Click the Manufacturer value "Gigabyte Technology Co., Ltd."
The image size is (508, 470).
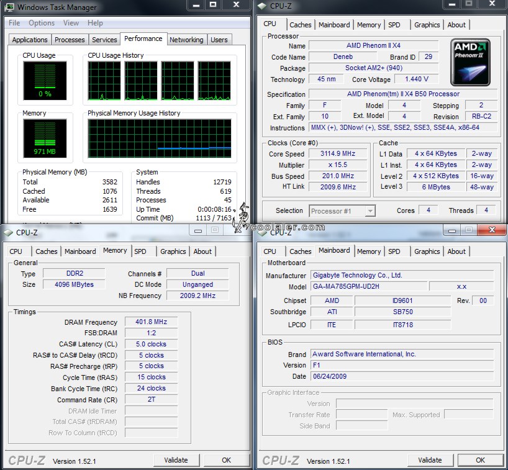pyautogui.click(x=402, y=275)
